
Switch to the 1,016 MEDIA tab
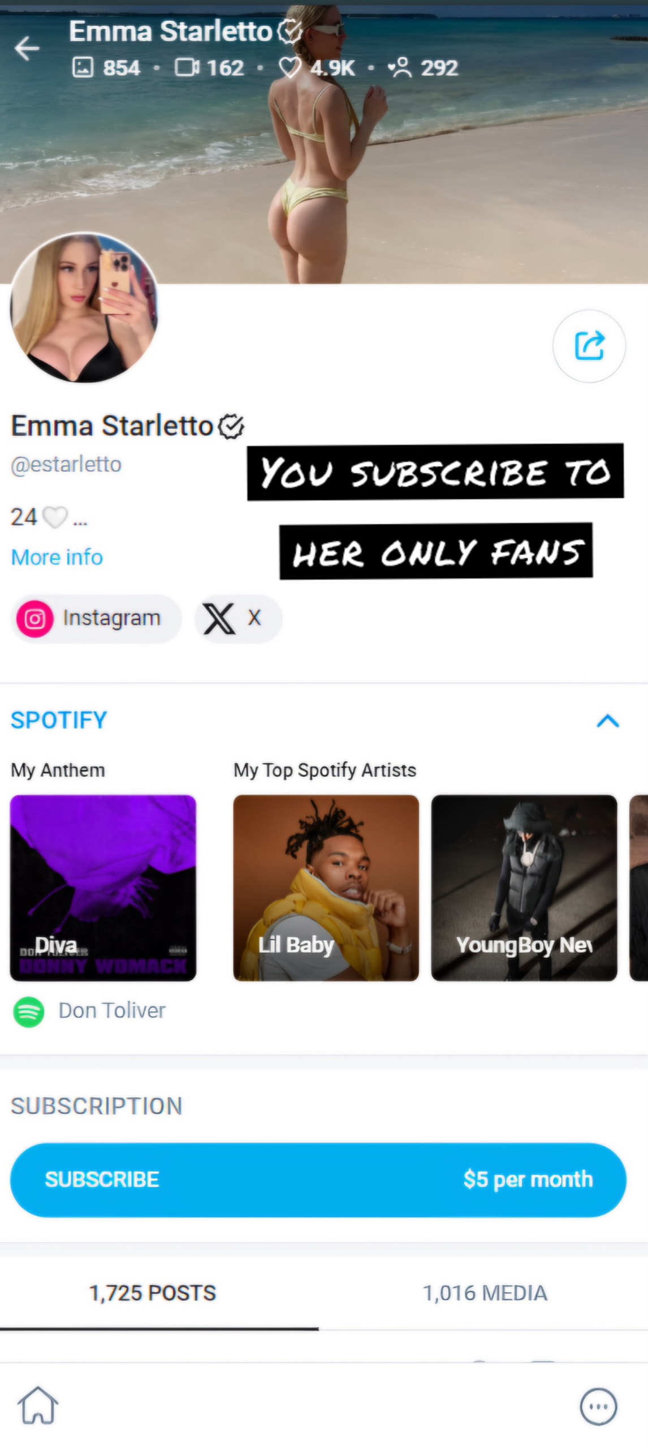tap(485, 1292)
